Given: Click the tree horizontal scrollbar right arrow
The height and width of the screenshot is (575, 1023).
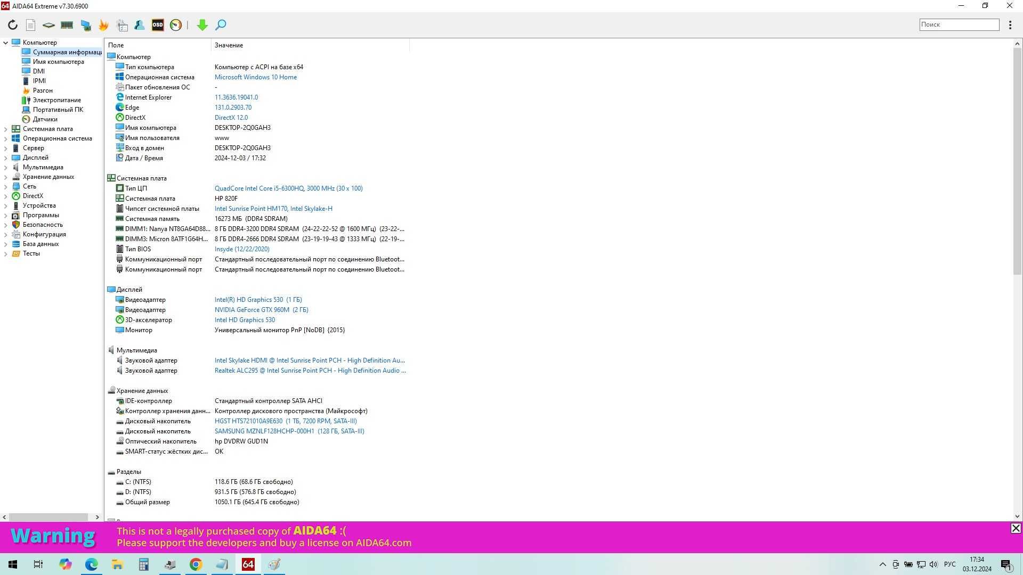Looking at the screenshot, I should tap(97, 517).
